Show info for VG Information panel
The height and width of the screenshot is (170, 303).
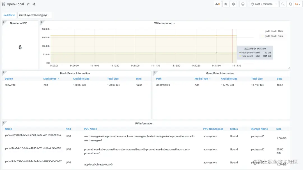pos(41,22)
